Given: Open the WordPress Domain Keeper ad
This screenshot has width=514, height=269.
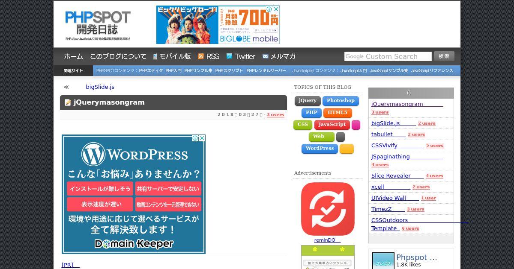Looking at the screenshot, I should click(x=134, y=194).
